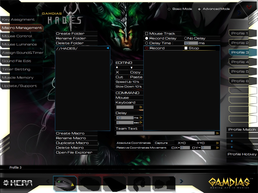Click the insert arrow for Team Text field
The height and width of the screenshot is (193, 258).
[217, 133]
